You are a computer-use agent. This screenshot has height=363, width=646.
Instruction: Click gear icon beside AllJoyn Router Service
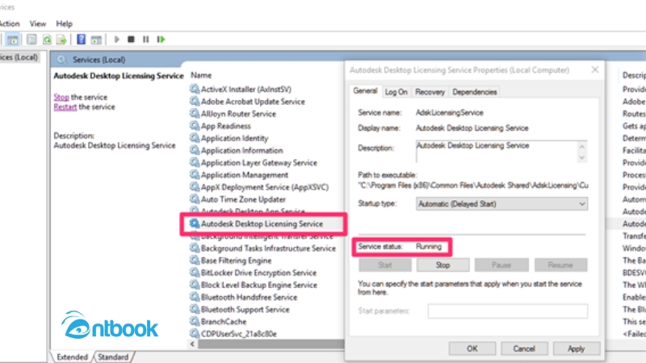pos(194,113)
